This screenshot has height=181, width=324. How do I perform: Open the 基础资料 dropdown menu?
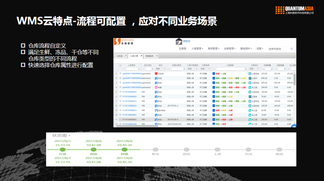point(246,49)
